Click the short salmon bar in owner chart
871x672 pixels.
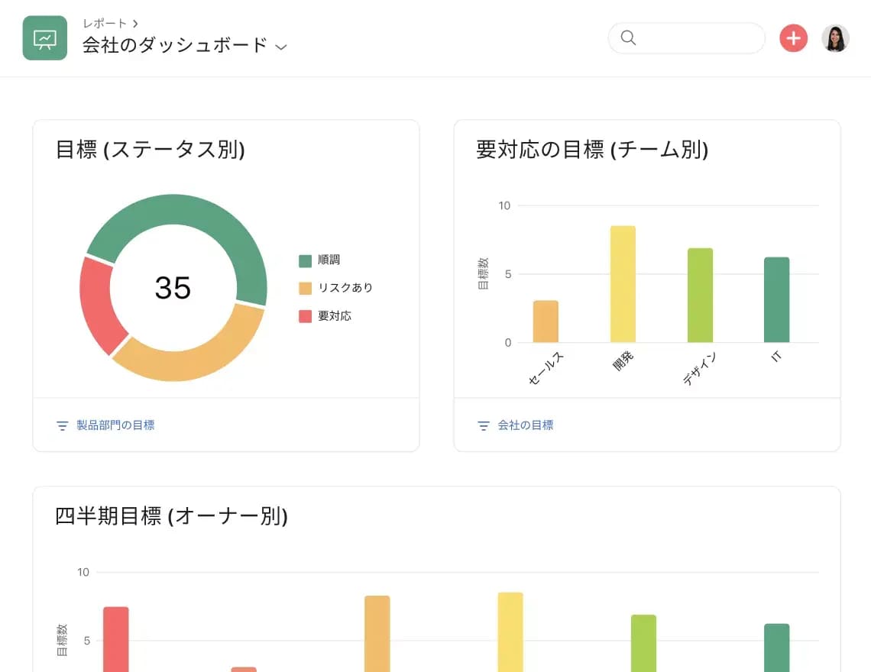(x=244, y=669)
